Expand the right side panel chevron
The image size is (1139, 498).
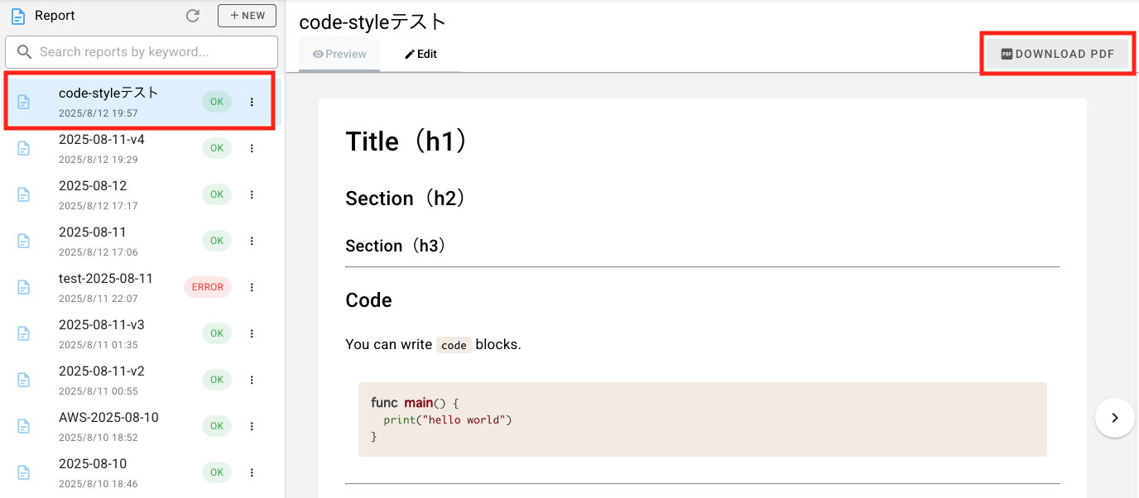(1115, 418)
